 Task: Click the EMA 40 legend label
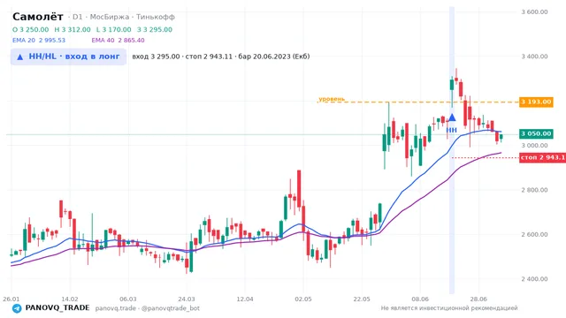[118, 41]
